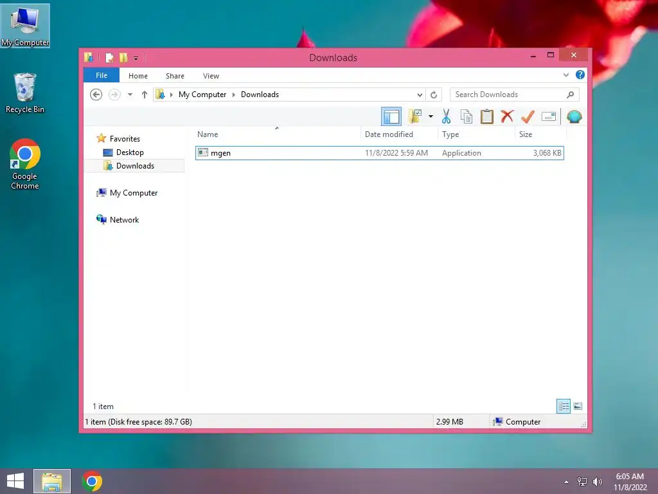Viewport: 658px width, 494px height.
Task: Select My Computer in the navigation pane
Action: pos(134,193)
